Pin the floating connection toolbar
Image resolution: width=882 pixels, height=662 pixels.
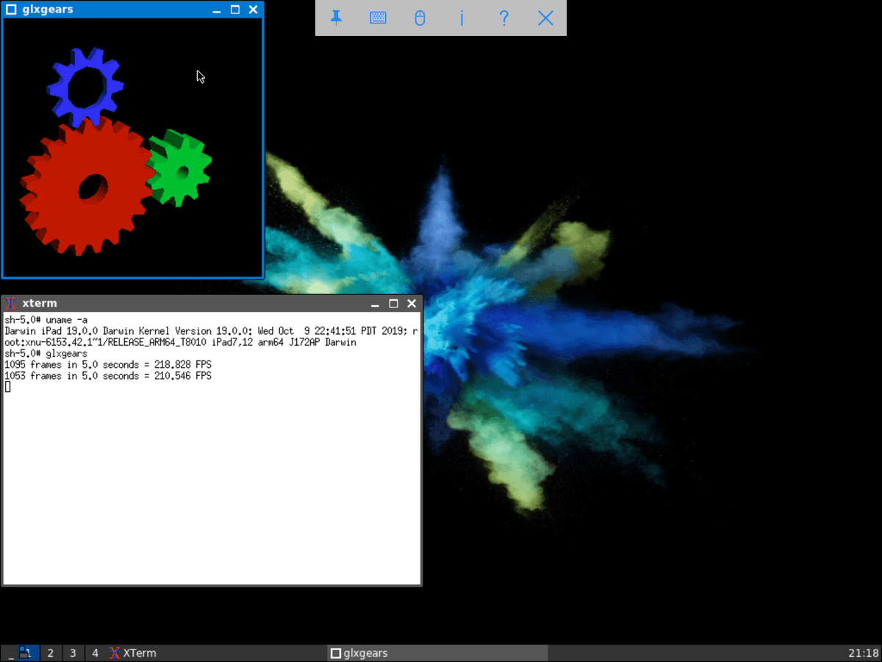pyautogui.click(x=336, y=18)
